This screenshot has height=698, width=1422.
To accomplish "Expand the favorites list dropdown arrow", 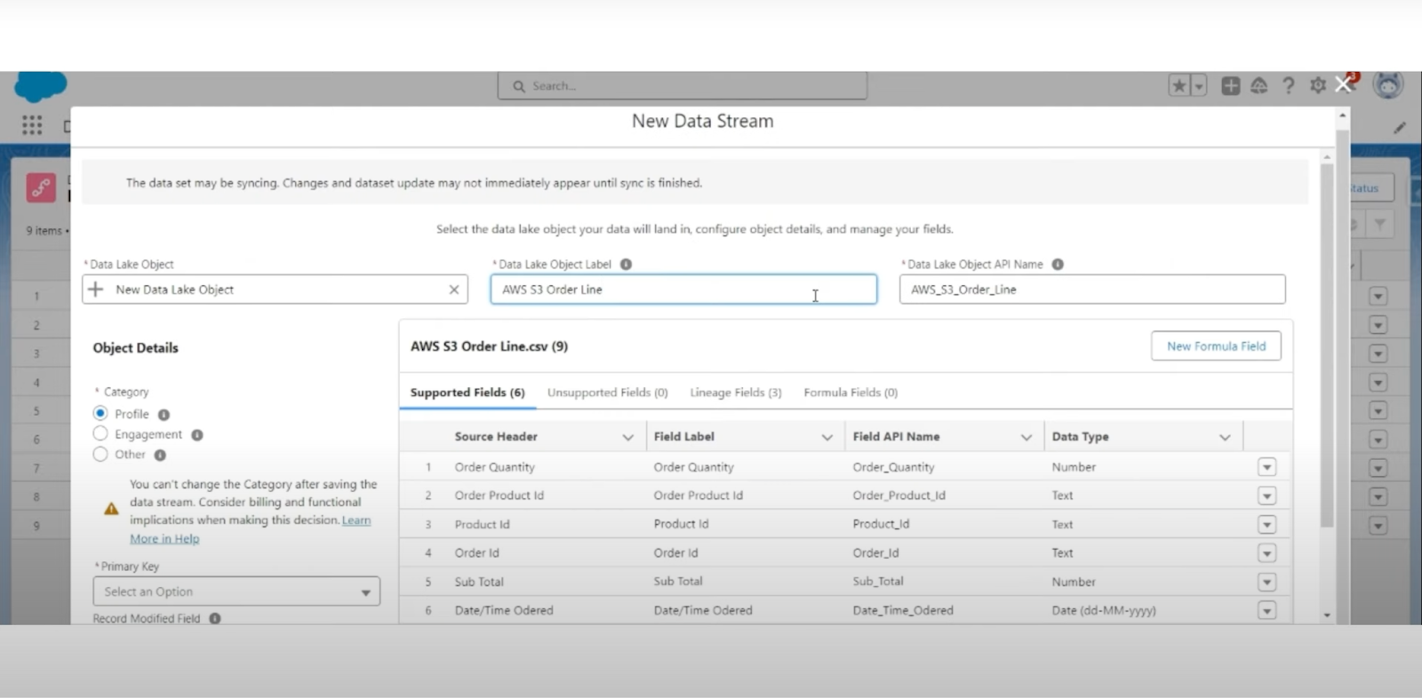I will (x=1199, y=86).
